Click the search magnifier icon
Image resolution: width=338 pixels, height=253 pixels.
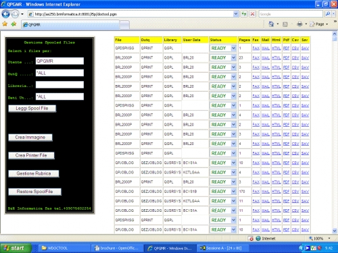(328, 14)
